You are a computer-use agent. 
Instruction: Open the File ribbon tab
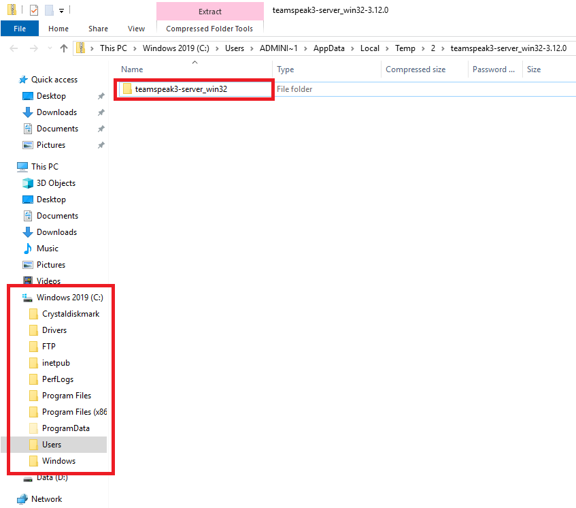[20, 29]
